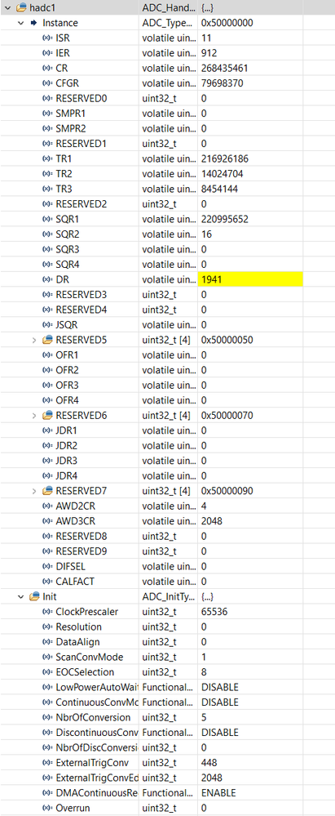This screenshot has width=335, height=816.
Task: Click the RESERVED5 folder icon
Action: point(48,340)
